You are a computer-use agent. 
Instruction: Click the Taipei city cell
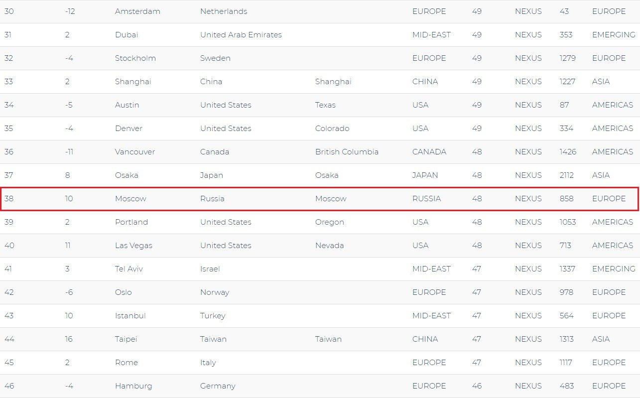[x=126, y=339]
